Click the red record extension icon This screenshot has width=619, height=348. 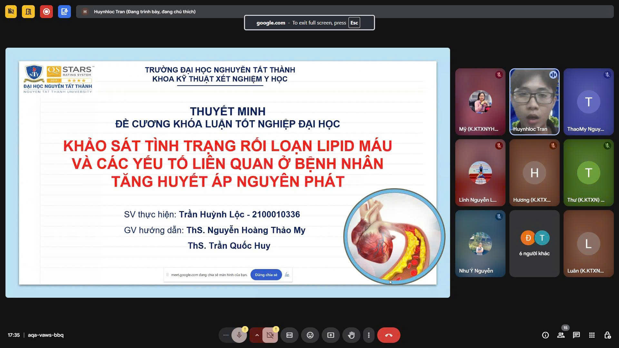click(x=46, y=12)
